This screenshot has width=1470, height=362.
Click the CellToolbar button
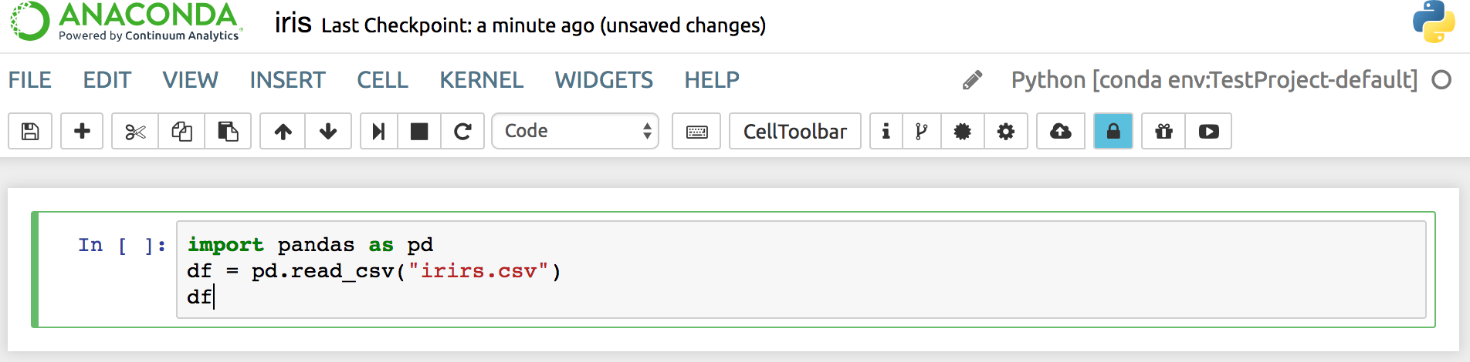[x=795, y=131]
